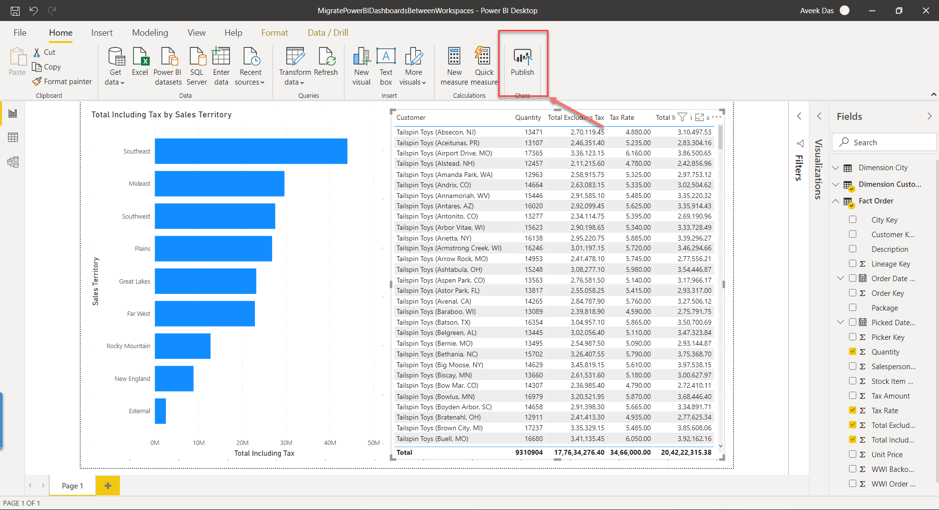The width and height of the screenshot is (939, 510).
Task: Open the More visuals dropdown
Action: 413,66
